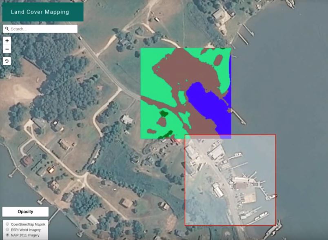This screenshot has height=240, width=328.
Task: Click the search magnifier icon
Action: click(7, 29)
